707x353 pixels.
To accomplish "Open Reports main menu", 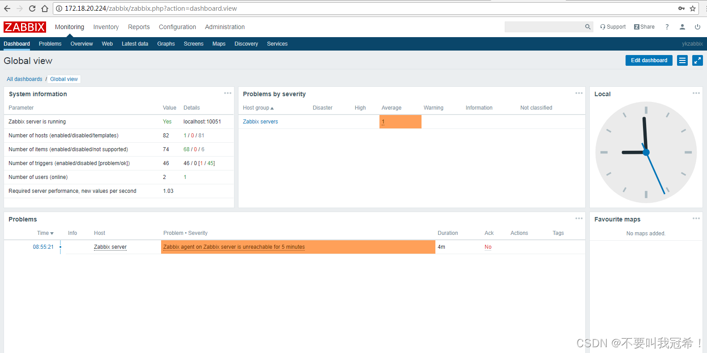I will (139, 27).
